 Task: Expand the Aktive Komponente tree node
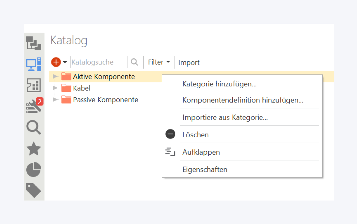55,77
